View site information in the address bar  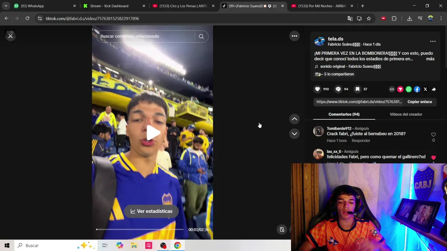[x=40, y=18]
